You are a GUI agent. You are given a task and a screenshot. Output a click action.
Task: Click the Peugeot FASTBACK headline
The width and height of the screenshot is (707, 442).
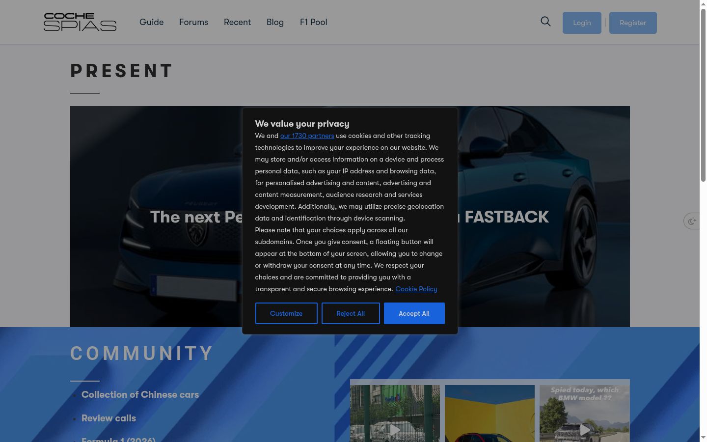click(349, 217)
